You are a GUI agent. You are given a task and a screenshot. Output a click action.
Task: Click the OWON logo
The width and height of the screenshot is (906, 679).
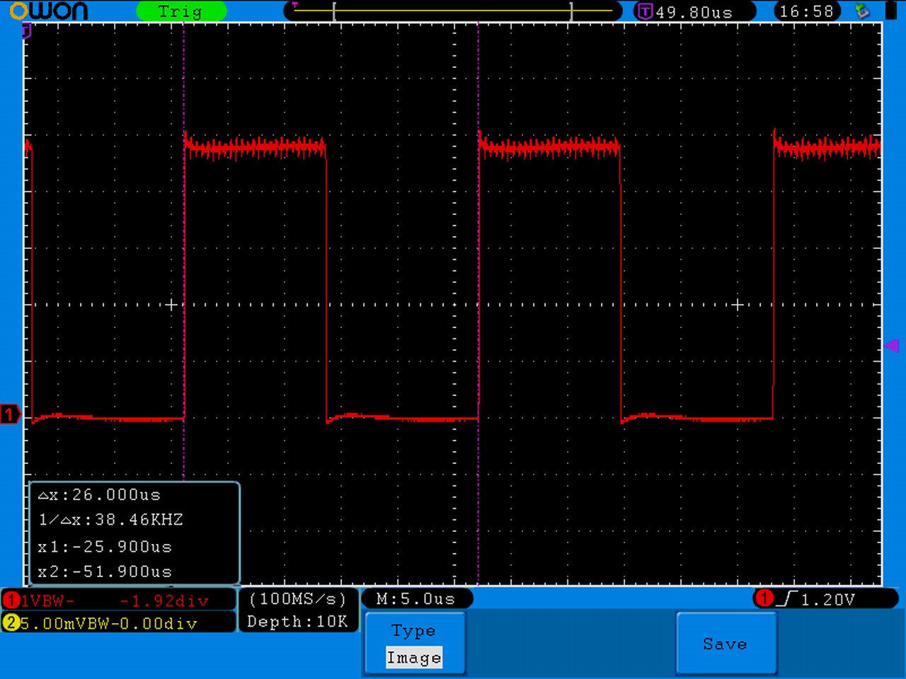click(x=48, y=11)
